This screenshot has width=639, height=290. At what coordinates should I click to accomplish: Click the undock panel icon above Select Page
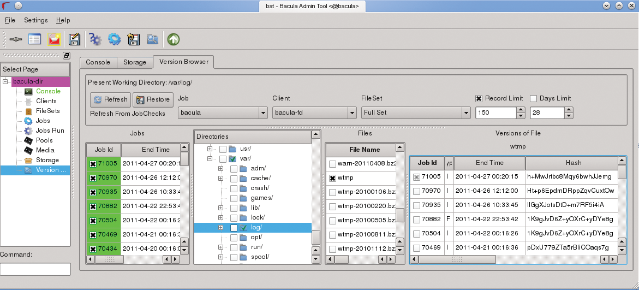point(67,56)
